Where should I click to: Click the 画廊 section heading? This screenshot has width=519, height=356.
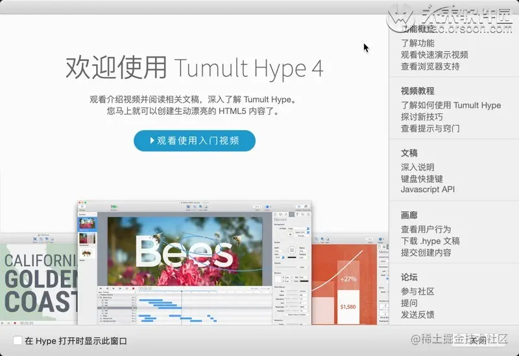tap(409, 216)
